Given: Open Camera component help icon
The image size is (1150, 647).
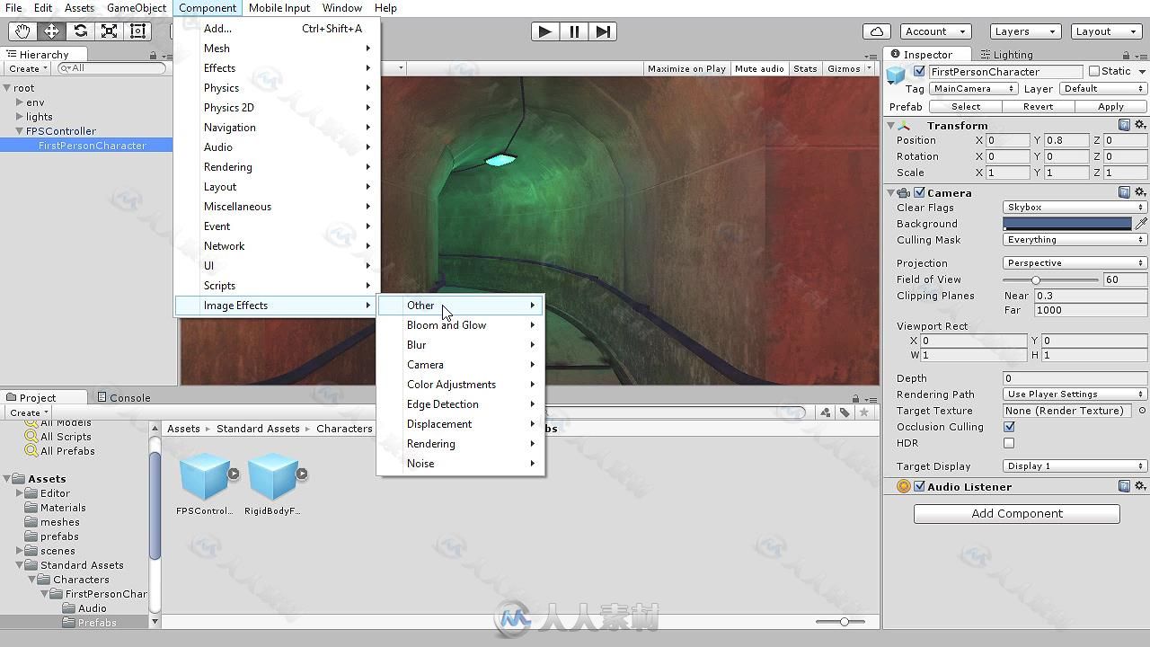Looking at the screenshot, I should (x=1124, y=192).
